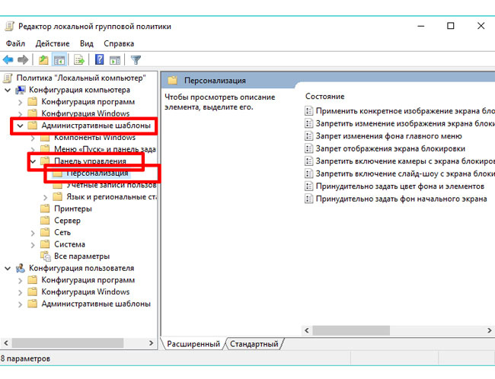The height and width of the screenshot is (379, 495).
Task: Open the Файл menu
Action: coord(15,43)
